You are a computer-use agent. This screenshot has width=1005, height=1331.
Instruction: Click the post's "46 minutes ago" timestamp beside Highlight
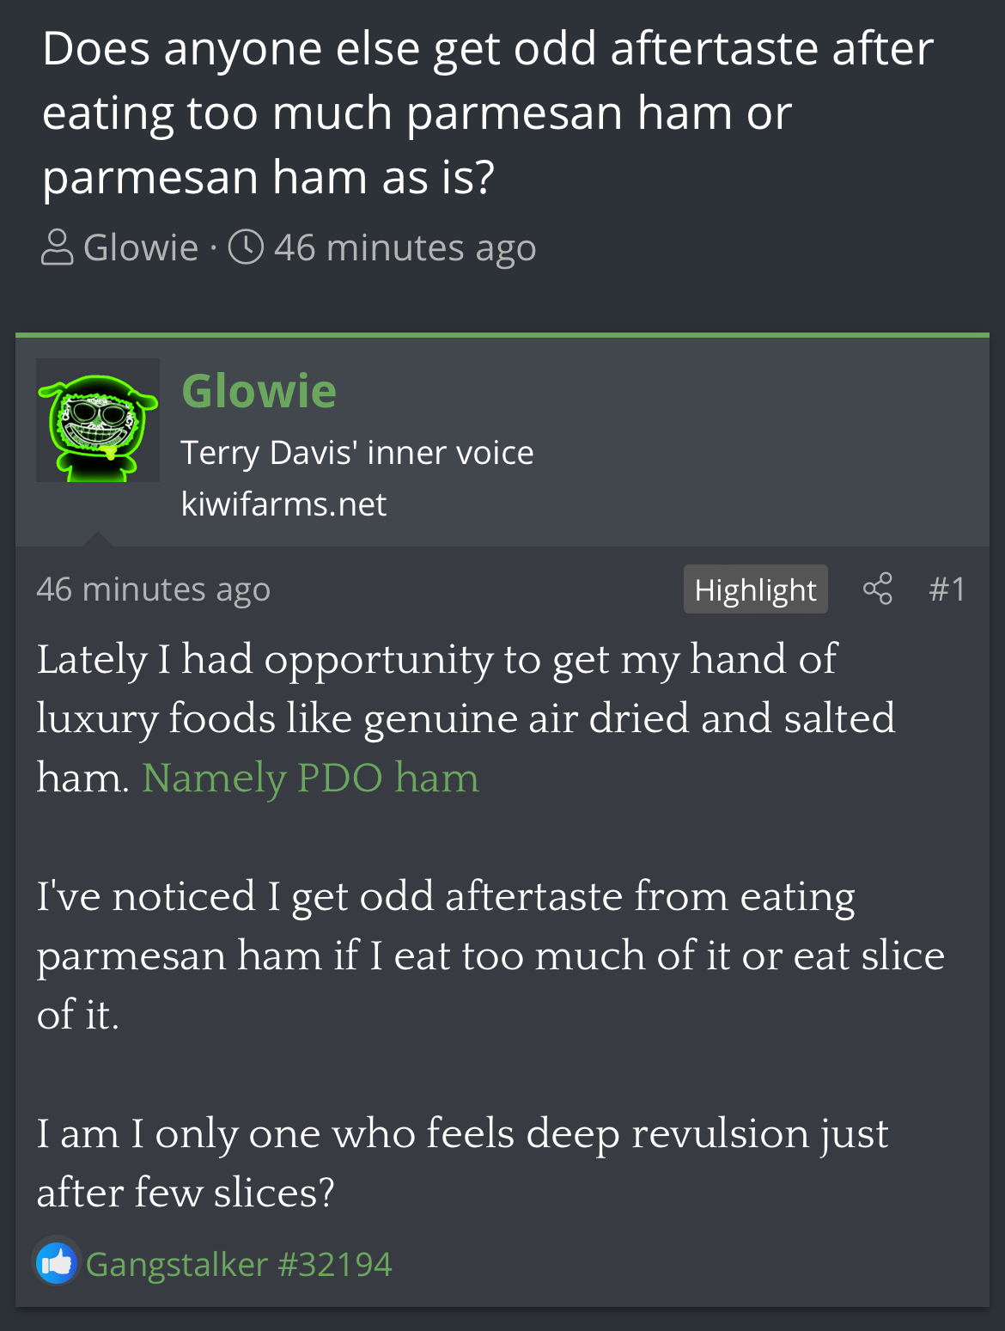(x=153, y=589)
